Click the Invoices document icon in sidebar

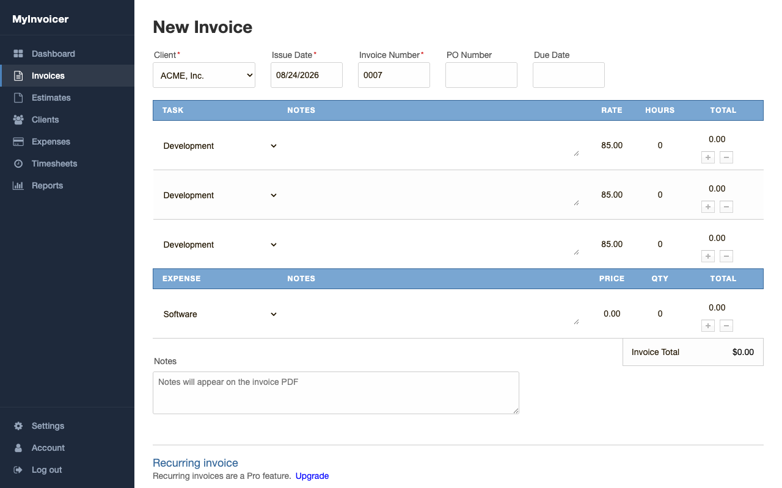tap(18, 76)
